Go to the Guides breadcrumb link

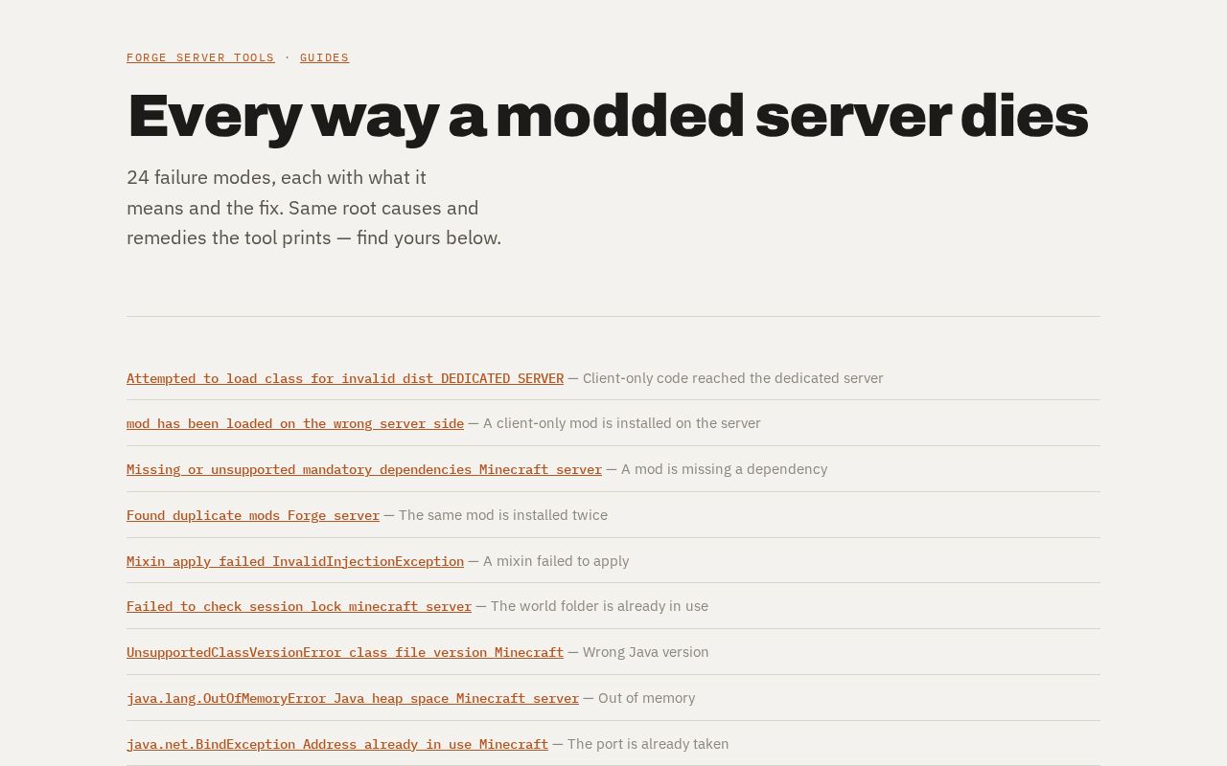[x=324, y=57]
